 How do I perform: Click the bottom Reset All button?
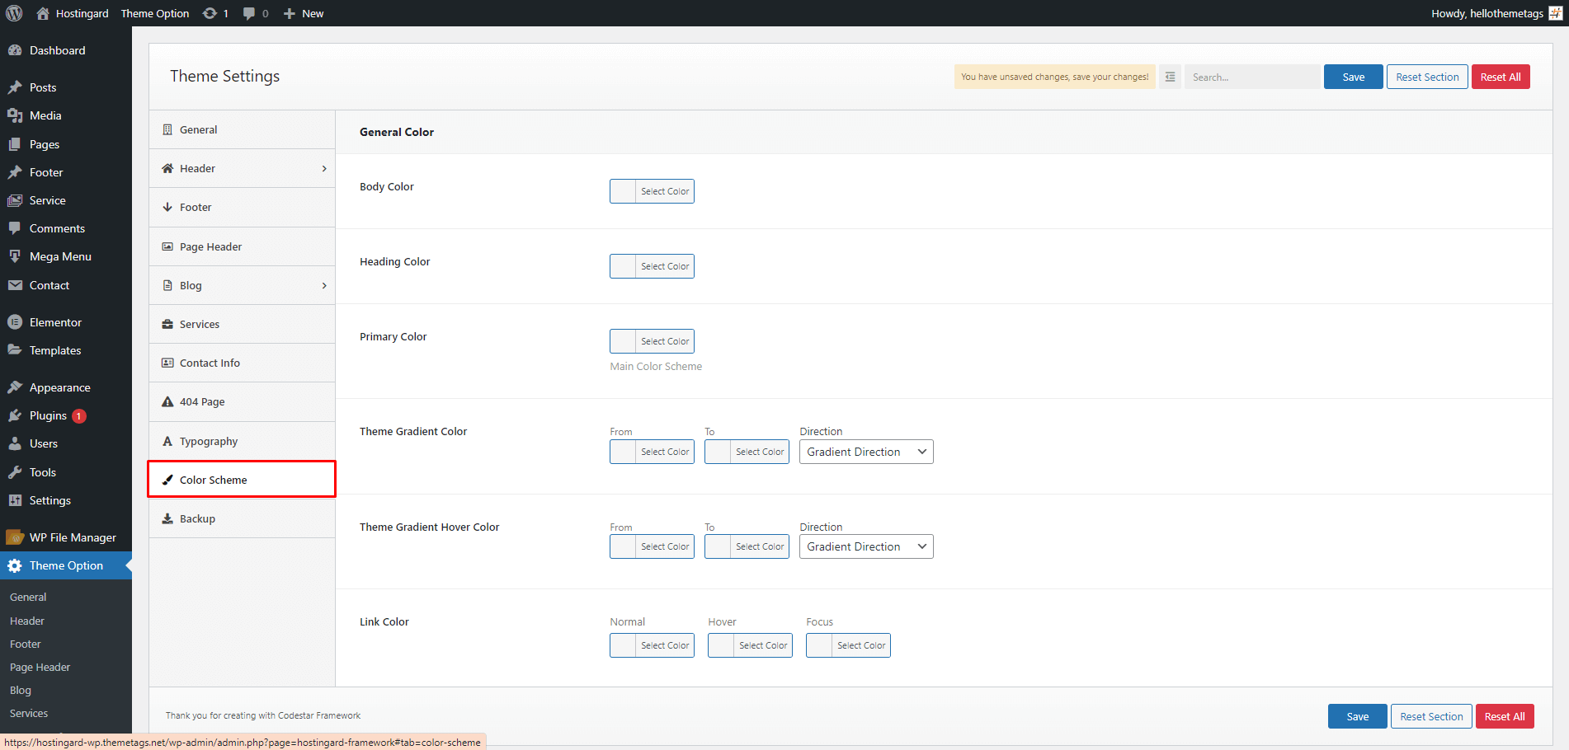1505,716
